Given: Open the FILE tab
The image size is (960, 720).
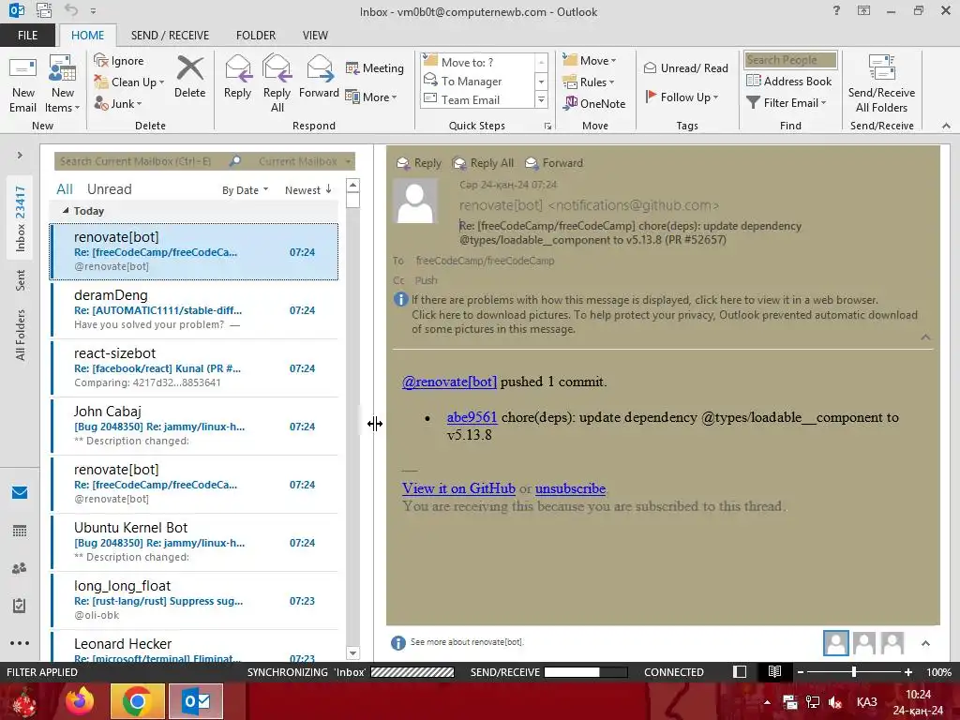Looking at the screenshot, I should 27,36.
